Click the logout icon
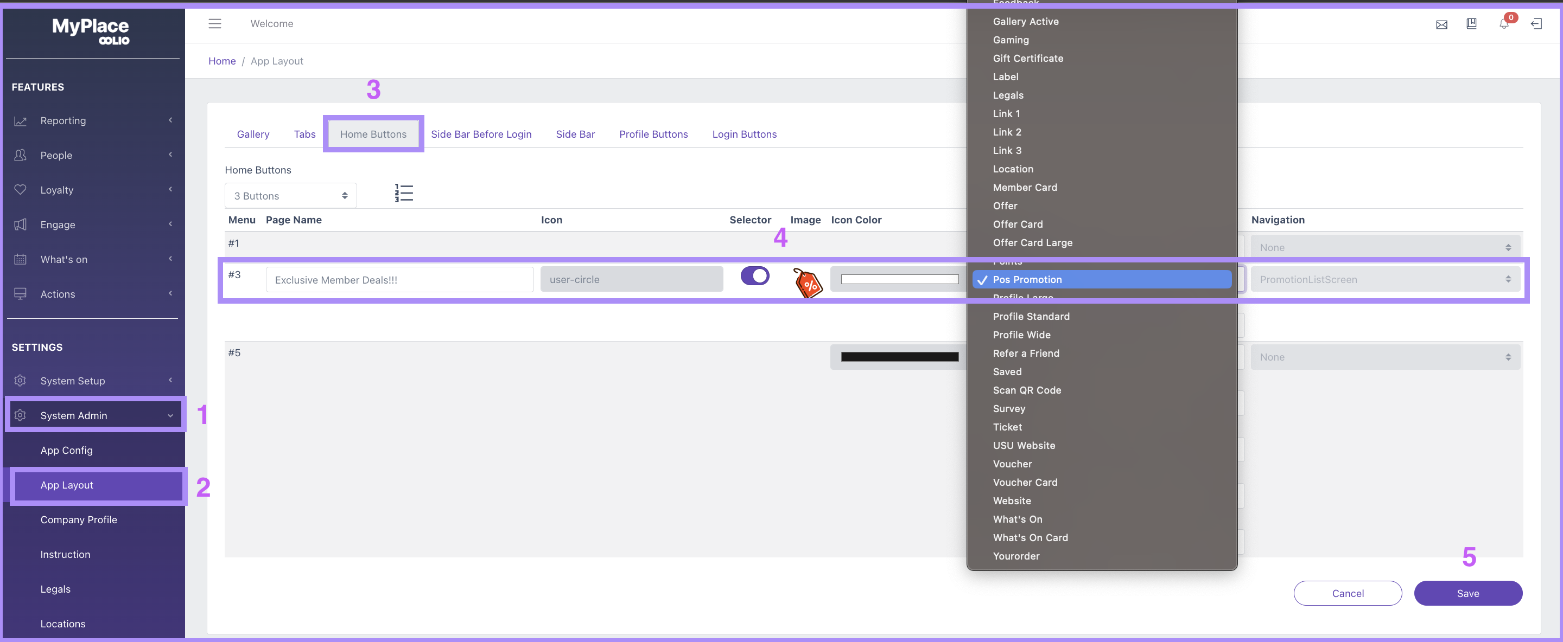 coord(1536,24)
